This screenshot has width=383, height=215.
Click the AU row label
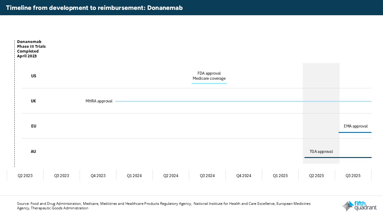pyautogui.click(x=34, y=151)
